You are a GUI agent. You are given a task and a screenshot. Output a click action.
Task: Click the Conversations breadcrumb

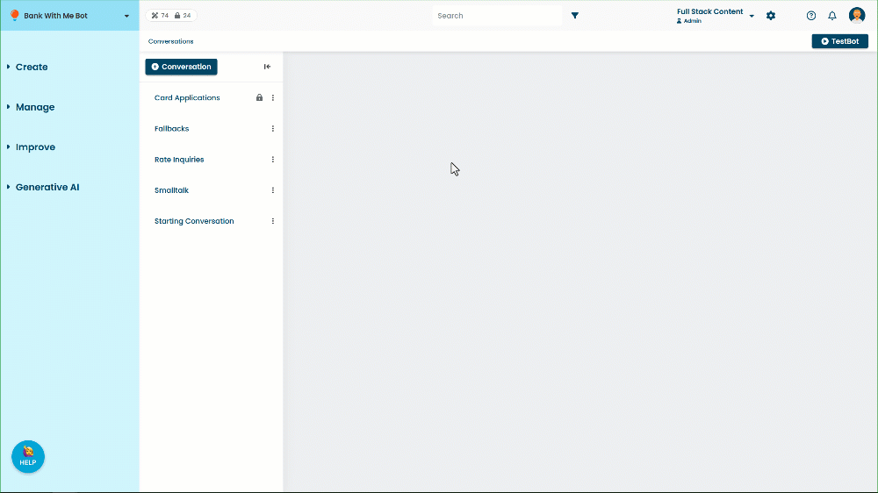[171, 41]
